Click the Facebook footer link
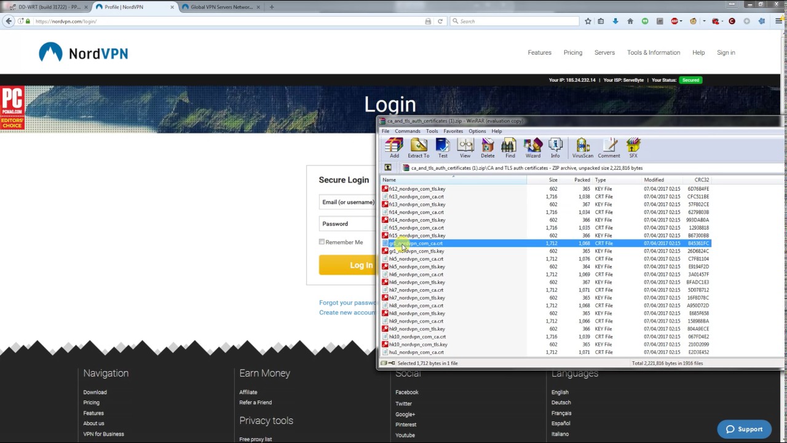 tap(407, 392)
